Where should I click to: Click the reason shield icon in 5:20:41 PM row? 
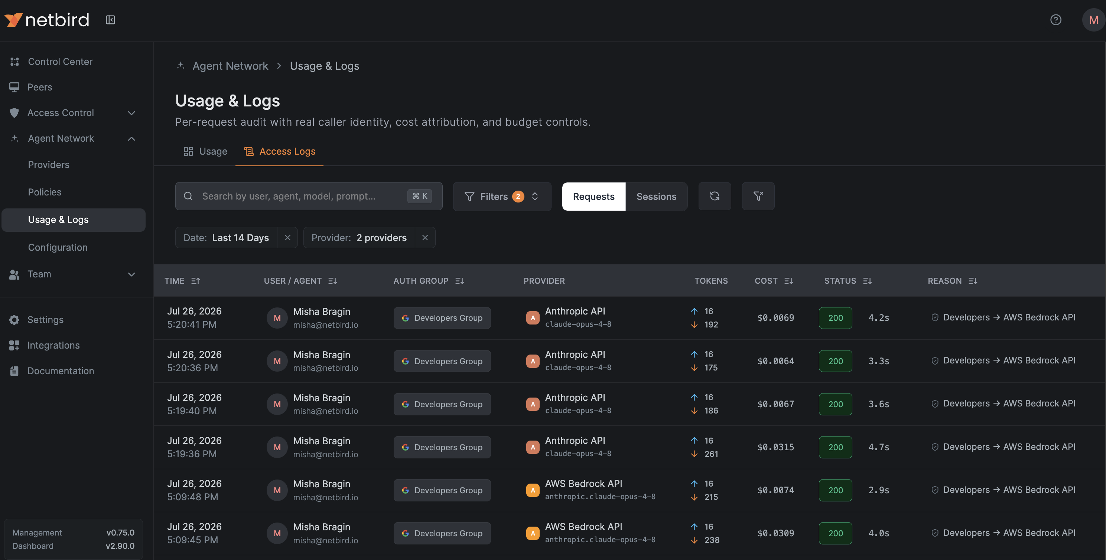tap(935, 317)
